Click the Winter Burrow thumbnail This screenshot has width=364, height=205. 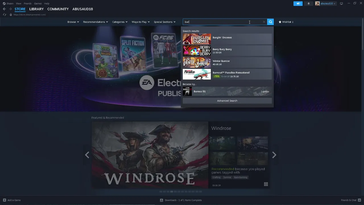point(197,62)
